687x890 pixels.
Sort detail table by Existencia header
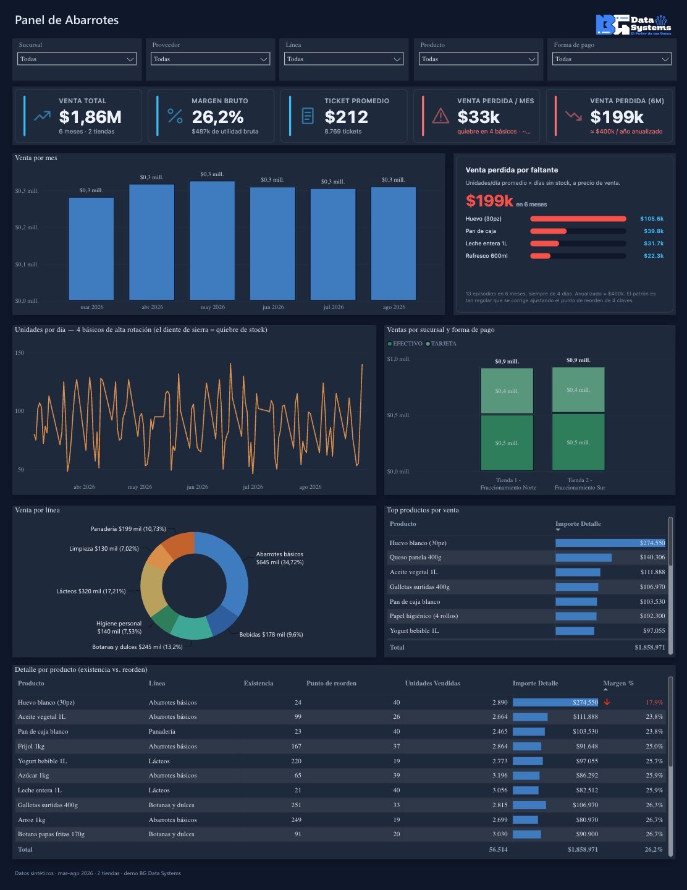pyautogui.click(x=258, y=684)
